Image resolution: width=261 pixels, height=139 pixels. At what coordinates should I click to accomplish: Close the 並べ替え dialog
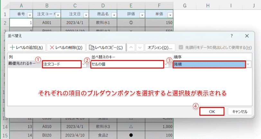point(247,36)
